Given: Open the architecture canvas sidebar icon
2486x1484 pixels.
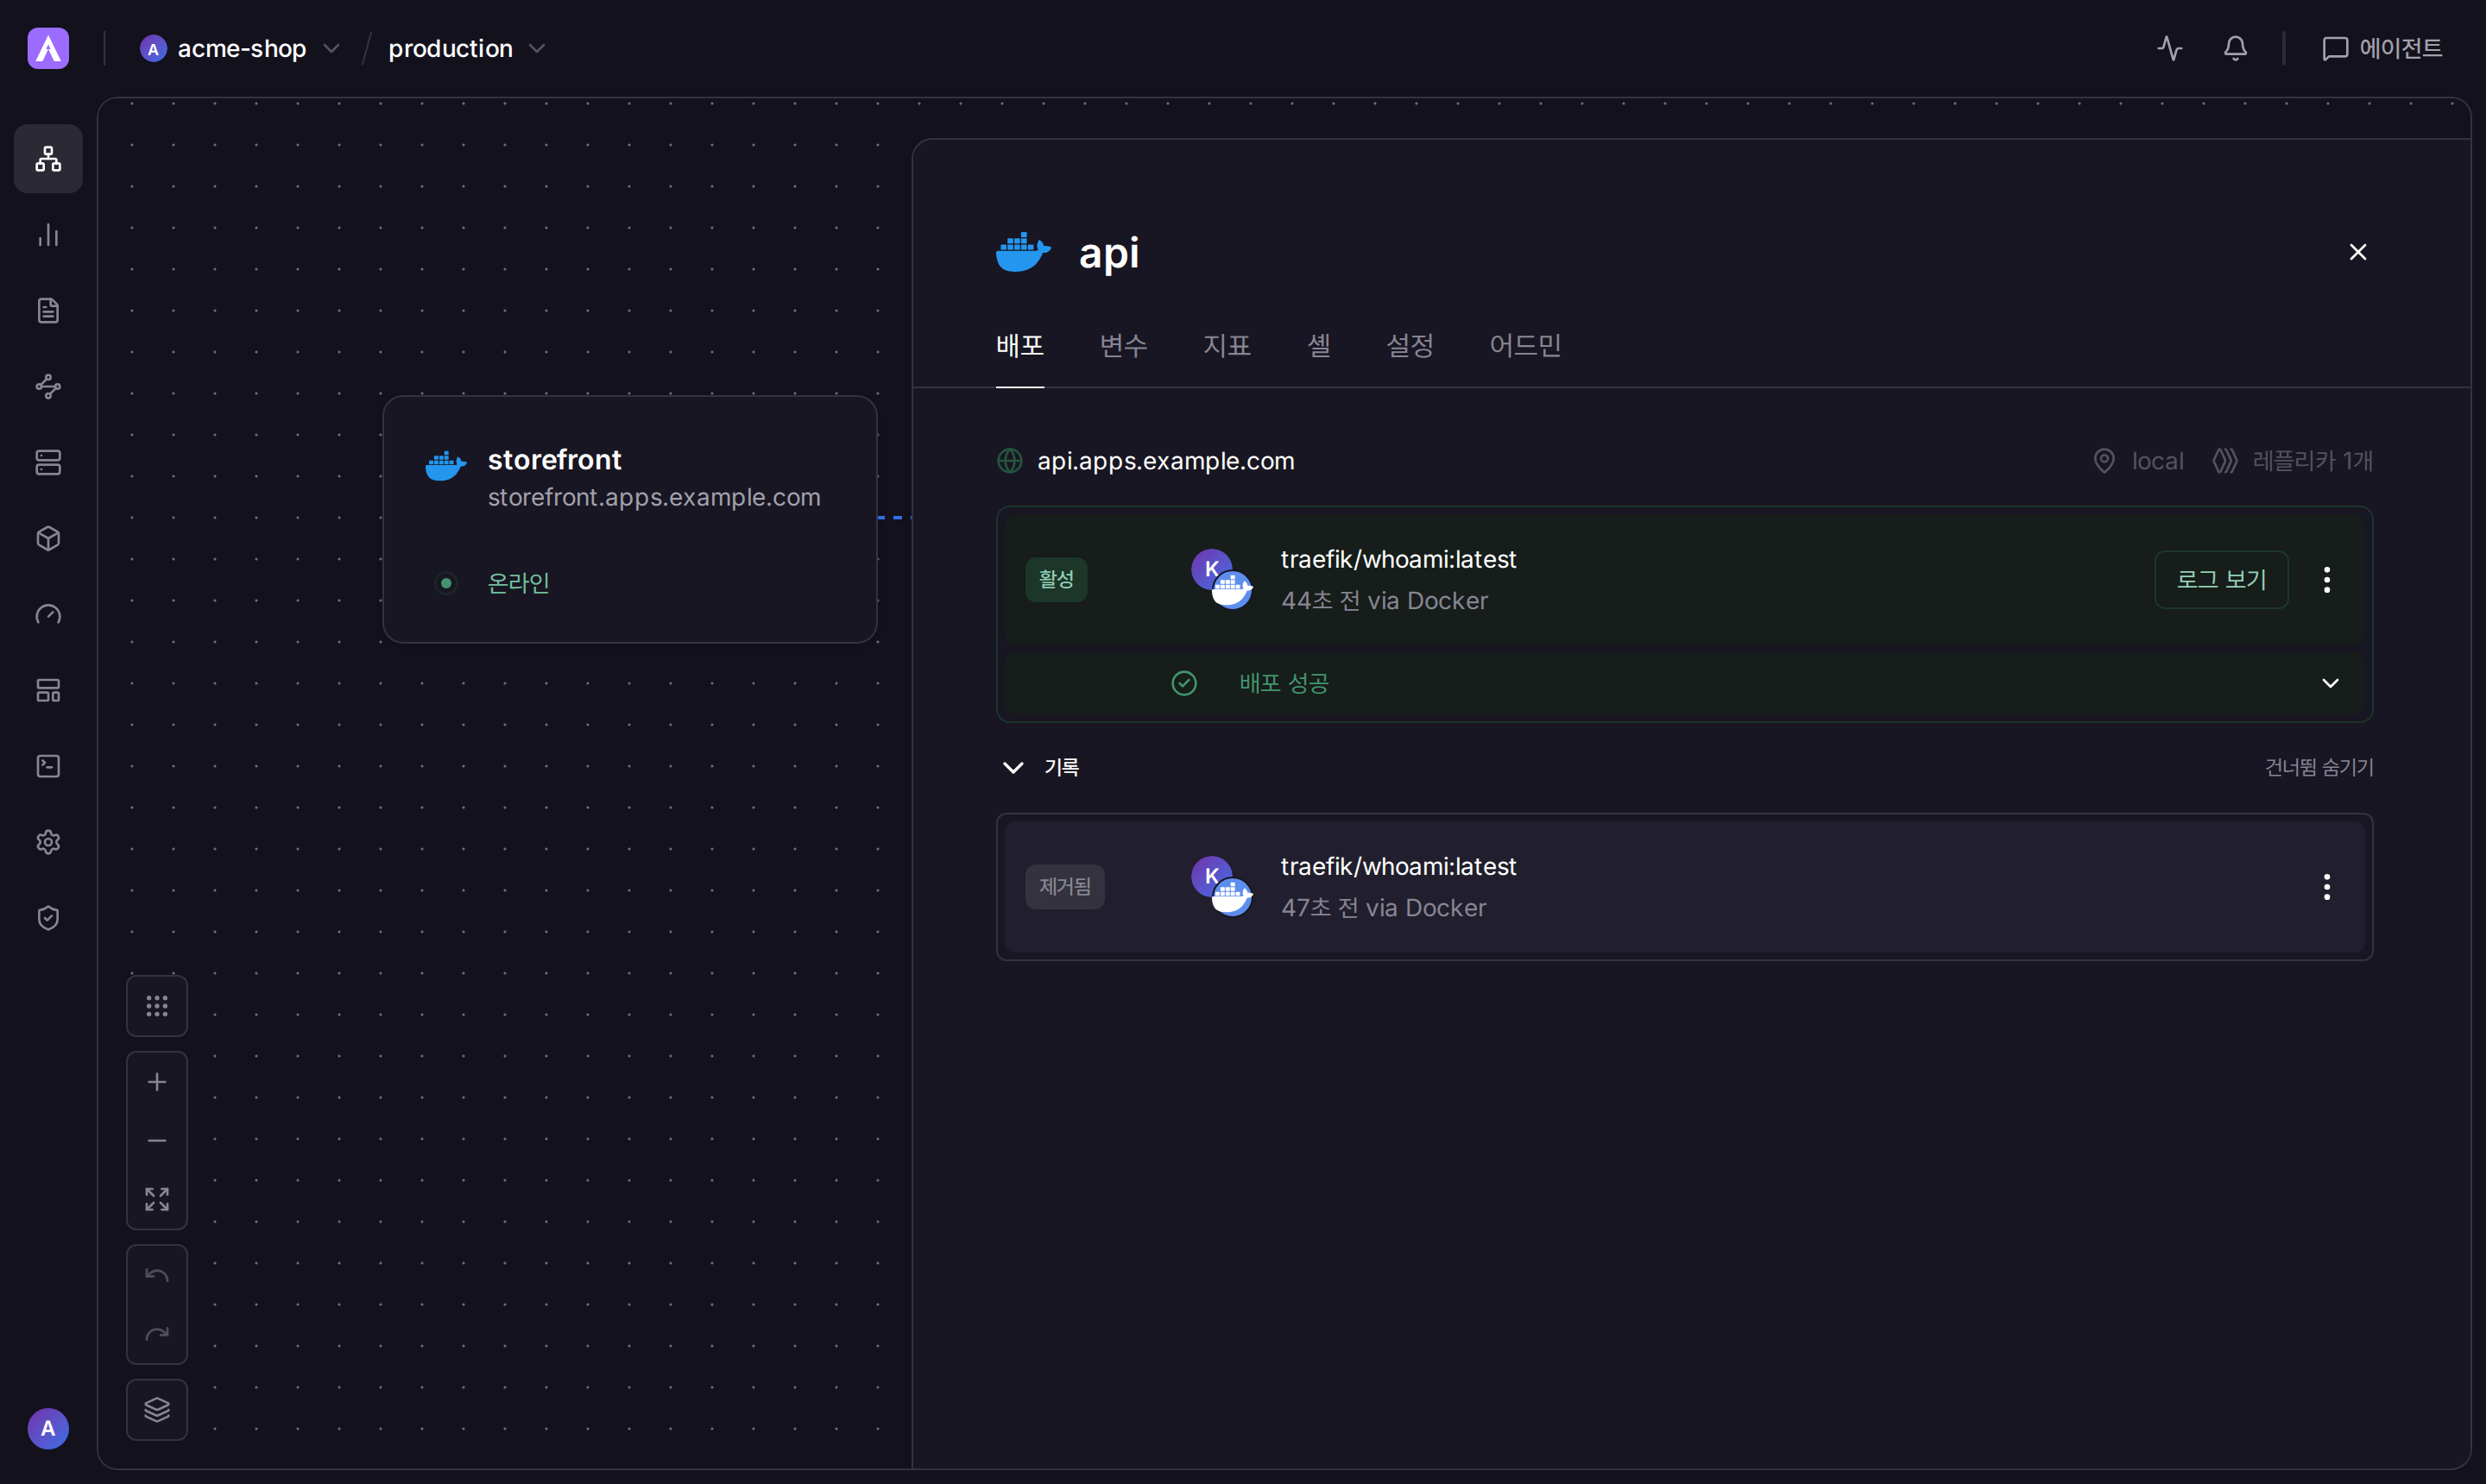Looking at the screenshot, I should [x=48, y=159].
